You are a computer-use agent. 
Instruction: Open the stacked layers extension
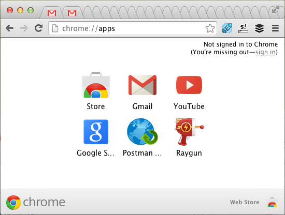pyautogui.click(x=259, y=28)
